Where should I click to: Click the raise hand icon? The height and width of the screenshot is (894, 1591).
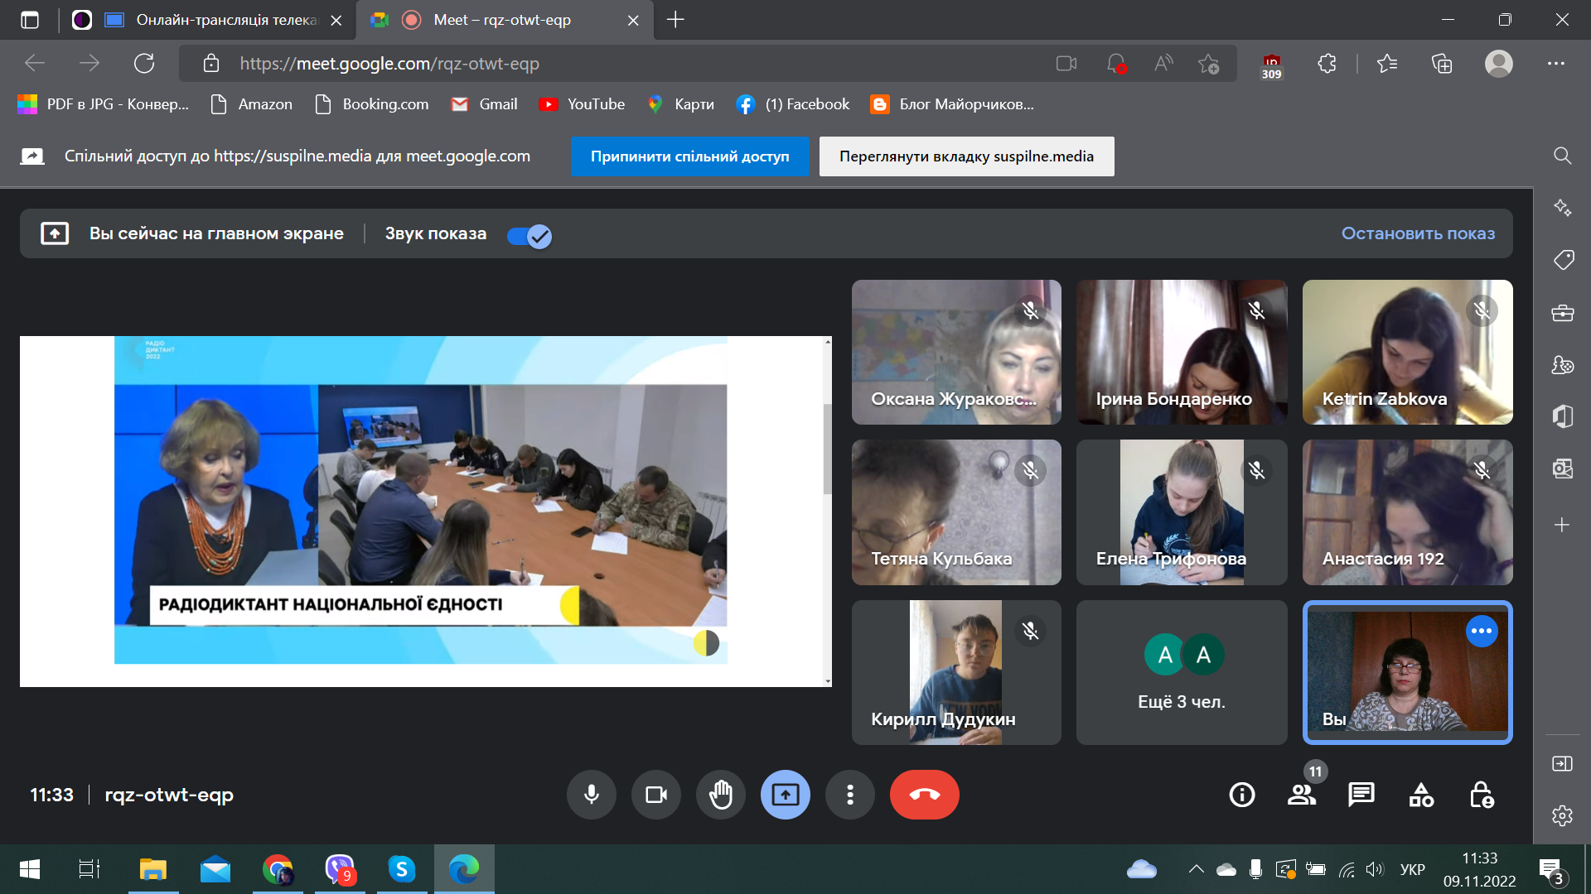pyautogui.click(x=721, y=795)
